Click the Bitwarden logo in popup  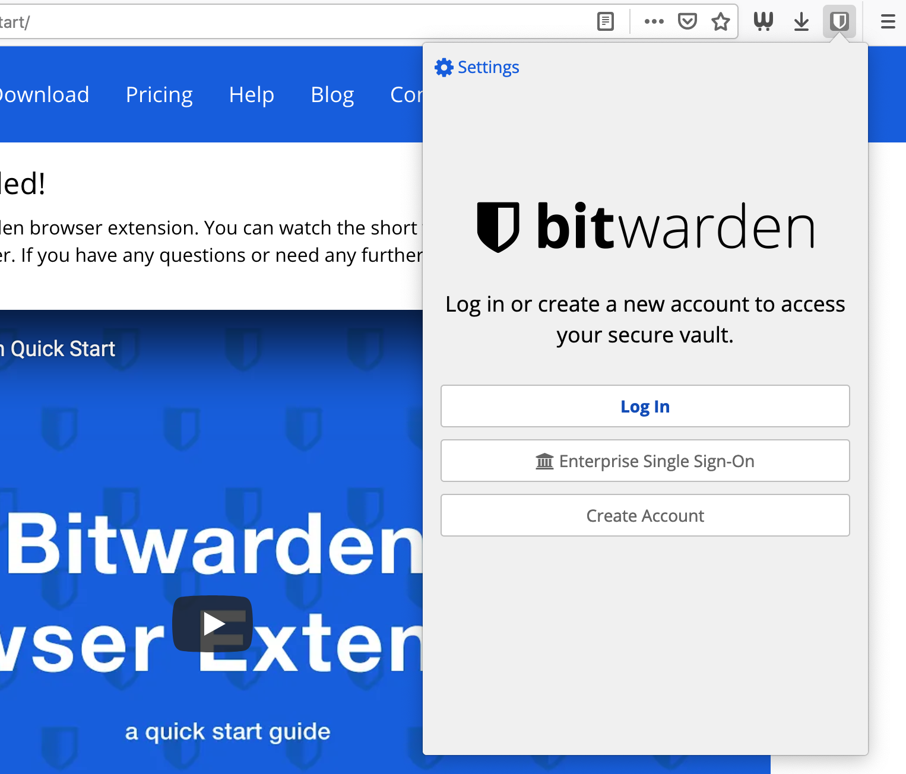(645, 227)
